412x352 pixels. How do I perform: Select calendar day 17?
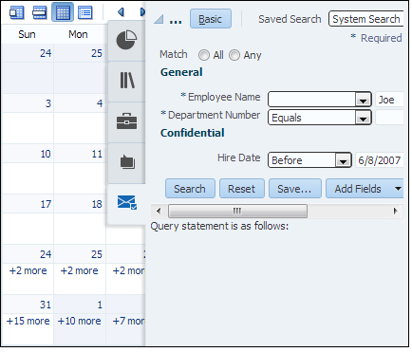pyautogui.click(x=46, y=204)
